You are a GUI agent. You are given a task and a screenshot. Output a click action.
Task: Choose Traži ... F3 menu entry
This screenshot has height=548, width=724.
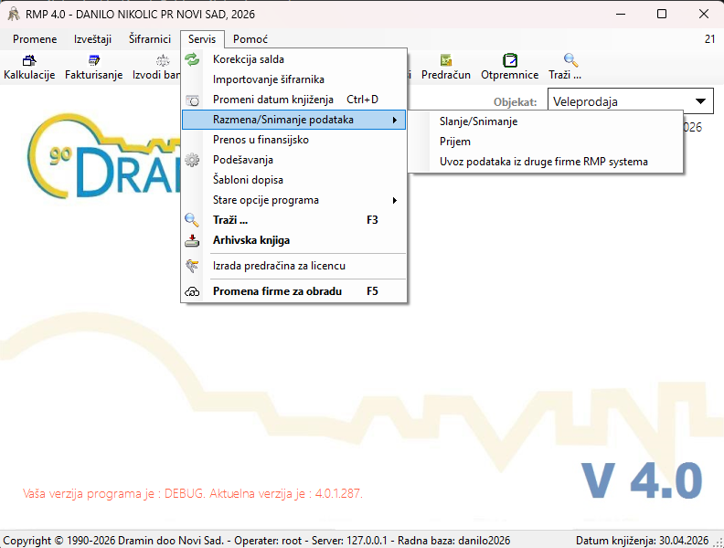[x=293, y=220]
